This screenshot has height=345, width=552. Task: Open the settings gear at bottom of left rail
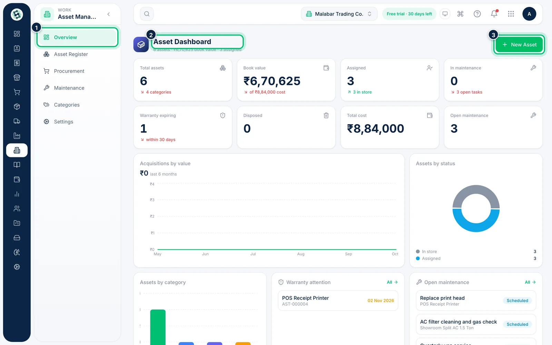click(17, 267)
